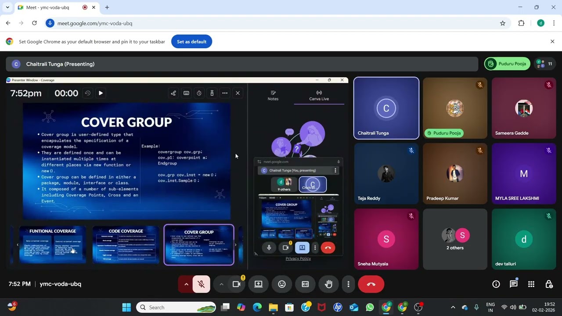Open McAfee from the taskbar
Image resolution: width=562 pixels, height=316 pixels.
click(x=321, y=307)
